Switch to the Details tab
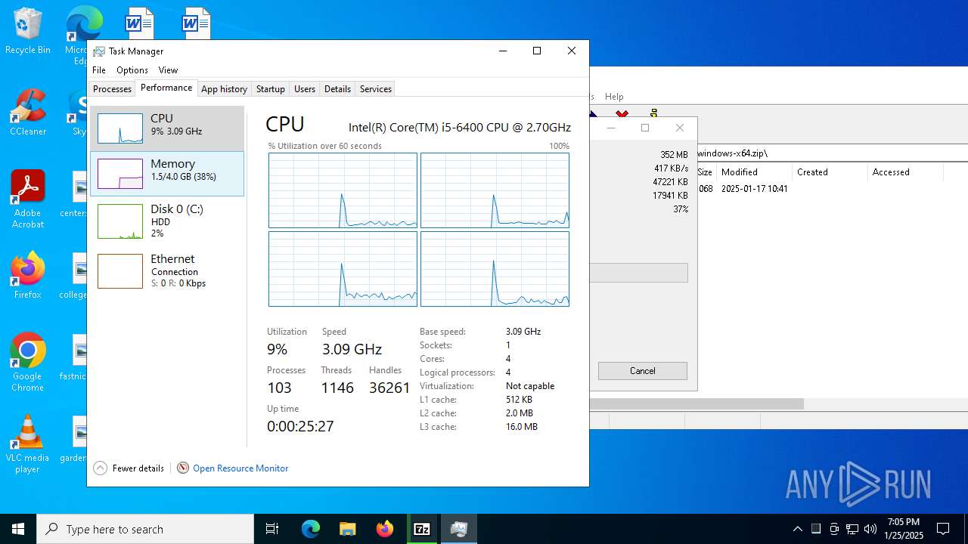The image size is (968, 544). [x=337, y=88]
